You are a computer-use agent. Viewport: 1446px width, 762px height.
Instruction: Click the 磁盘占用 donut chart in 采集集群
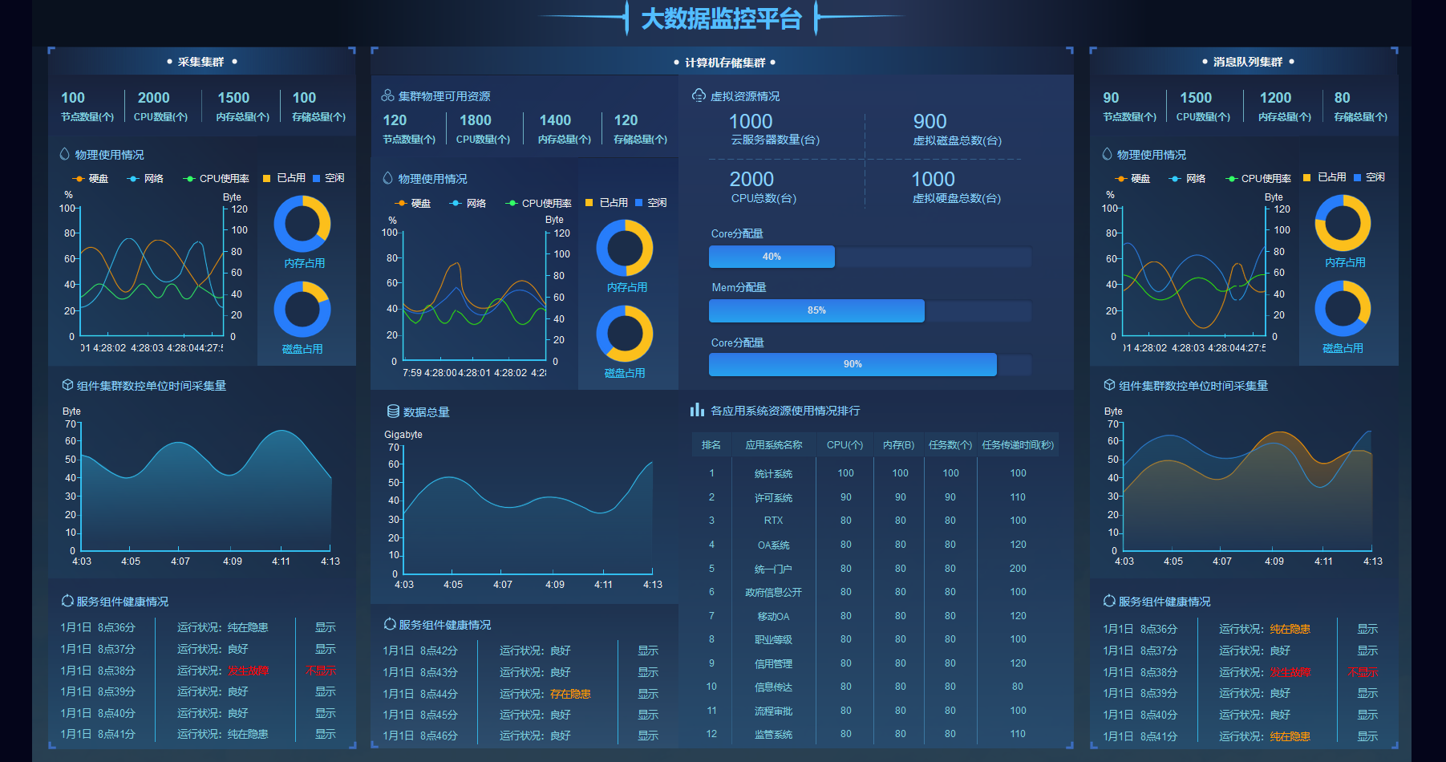pos(302,310)
